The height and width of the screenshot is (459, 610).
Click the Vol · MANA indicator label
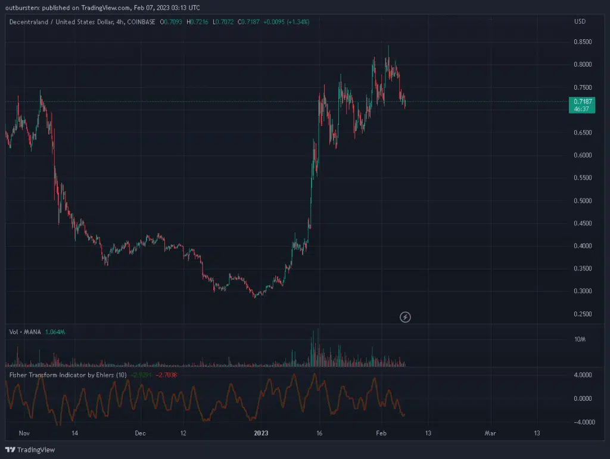pyautogui.click(x=25, y=332)
